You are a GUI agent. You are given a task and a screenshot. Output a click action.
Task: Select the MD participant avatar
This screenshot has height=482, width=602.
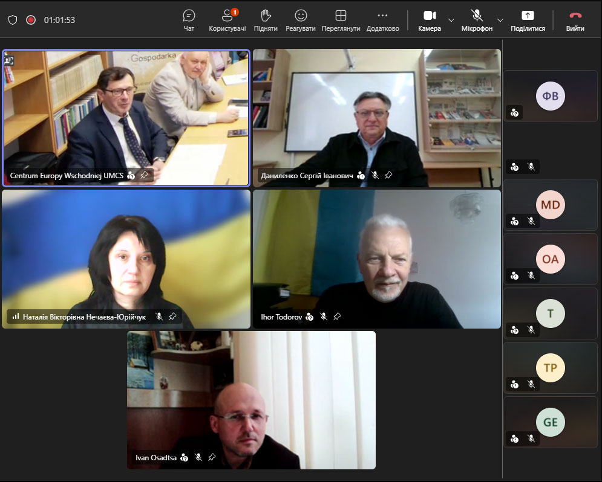tap(550, 205)
